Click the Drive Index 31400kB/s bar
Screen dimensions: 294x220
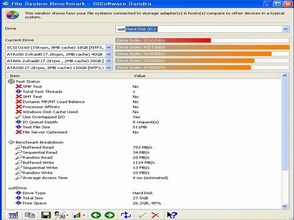(x=183, y=67)
